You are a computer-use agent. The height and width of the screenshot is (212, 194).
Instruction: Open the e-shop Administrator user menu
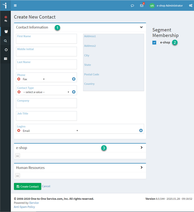[x=166, y=6]
